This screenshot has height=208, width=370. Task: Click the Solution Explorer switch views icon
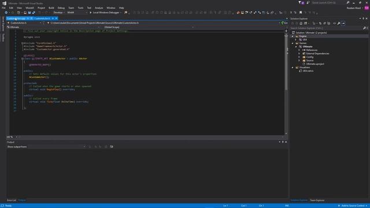(306, 23)
